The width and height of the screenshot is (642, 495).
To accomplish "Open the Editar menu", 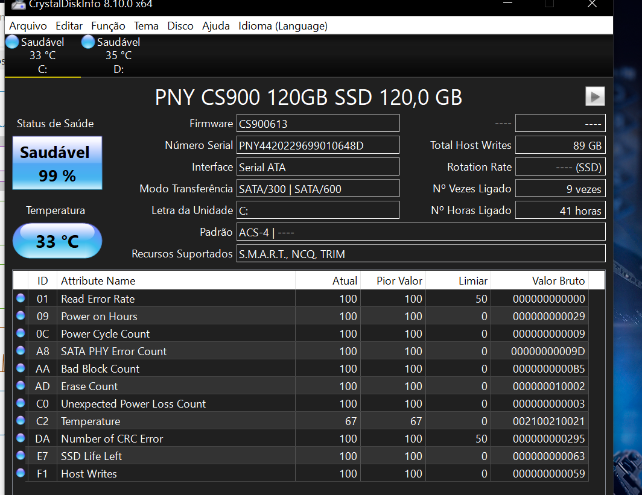I will (x=69, y=26).
